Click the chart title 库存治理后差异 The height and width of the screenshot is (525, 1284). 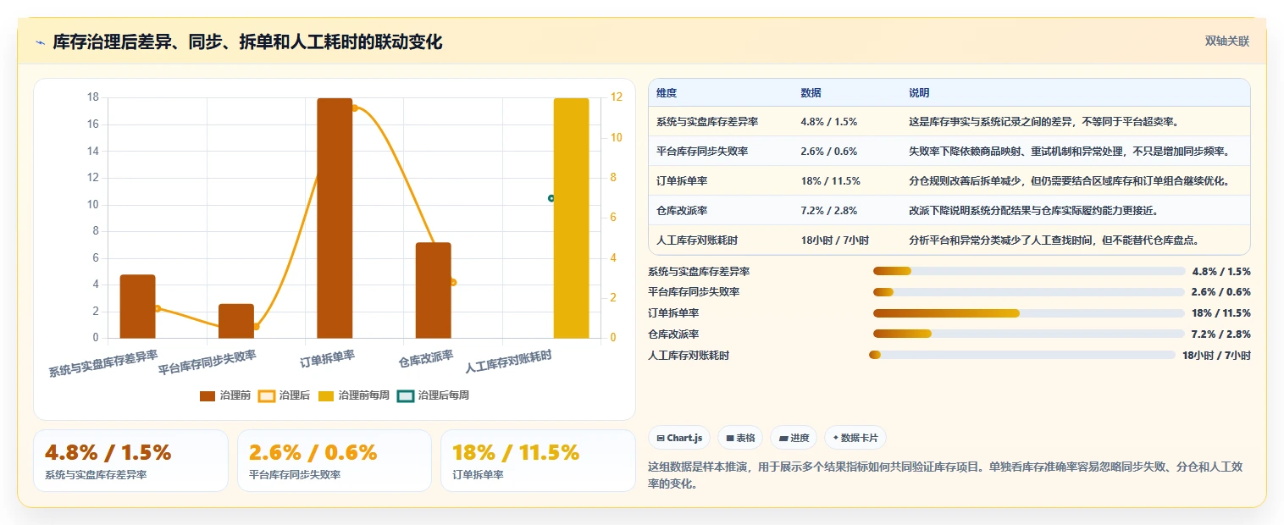(247, 41)
